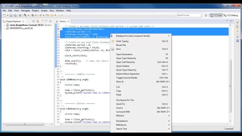The width and height of the screenshot is (242, 136).
Task: Choose Revert File from context menu
Action: (141, 45)
